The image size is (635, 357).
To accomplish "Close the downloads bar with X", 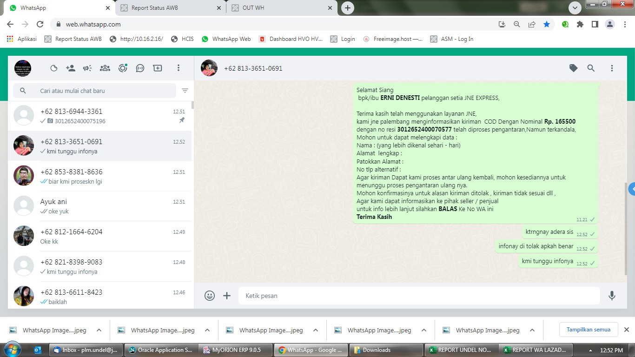I will coord(626,330).
